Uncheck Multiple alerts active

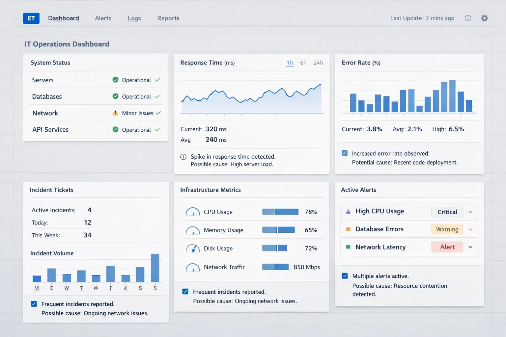coord(344,276)
